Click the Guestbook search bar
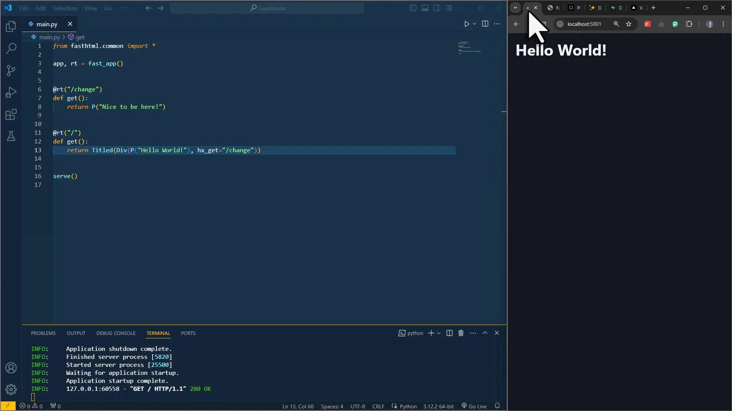 [x=267, y=8]
